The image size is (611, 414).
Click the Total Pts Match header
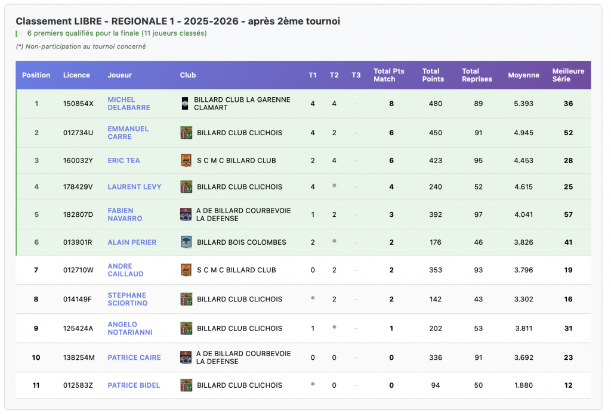point(388,75)
